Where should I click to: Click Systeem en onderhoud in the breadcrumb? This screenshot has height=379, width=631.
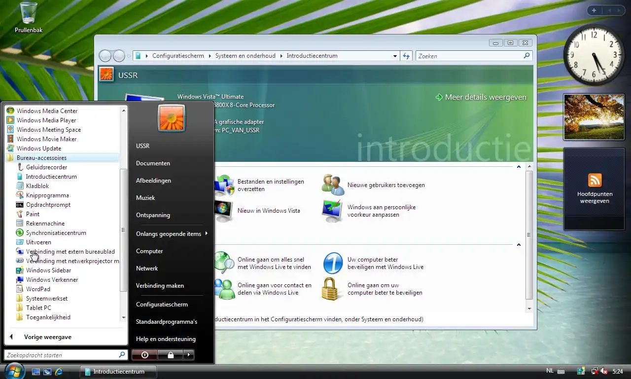pos(245,56)
